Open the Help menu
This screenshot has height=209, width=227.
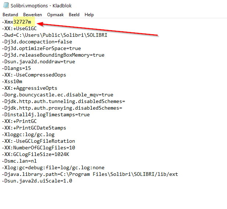(x=89, y=15)
